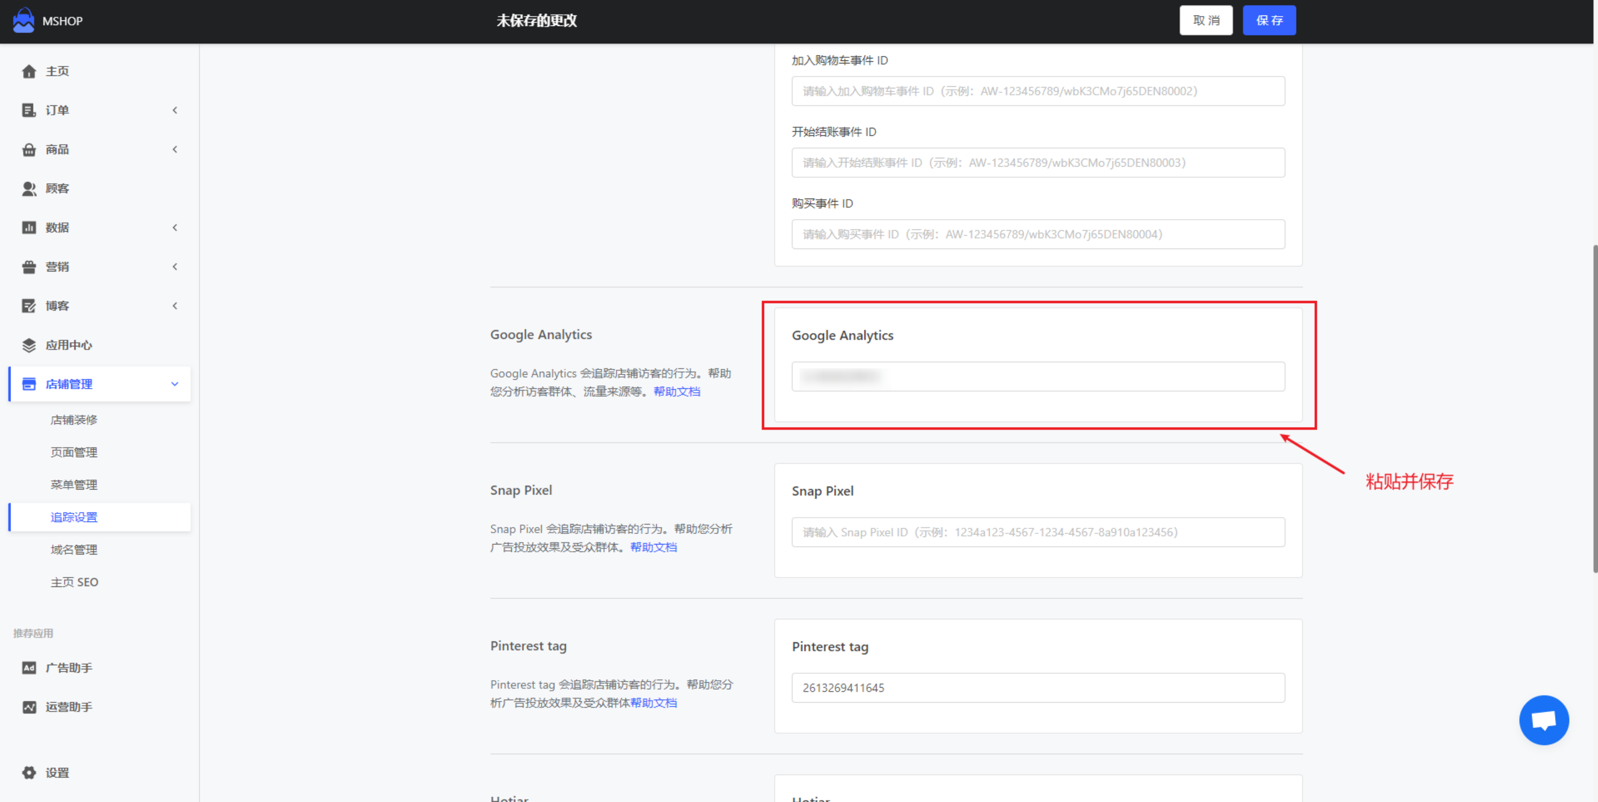Expand the 博客 sidebar chevron
Viewport: 1598px width, 802px height.
[x=175, y=305]
